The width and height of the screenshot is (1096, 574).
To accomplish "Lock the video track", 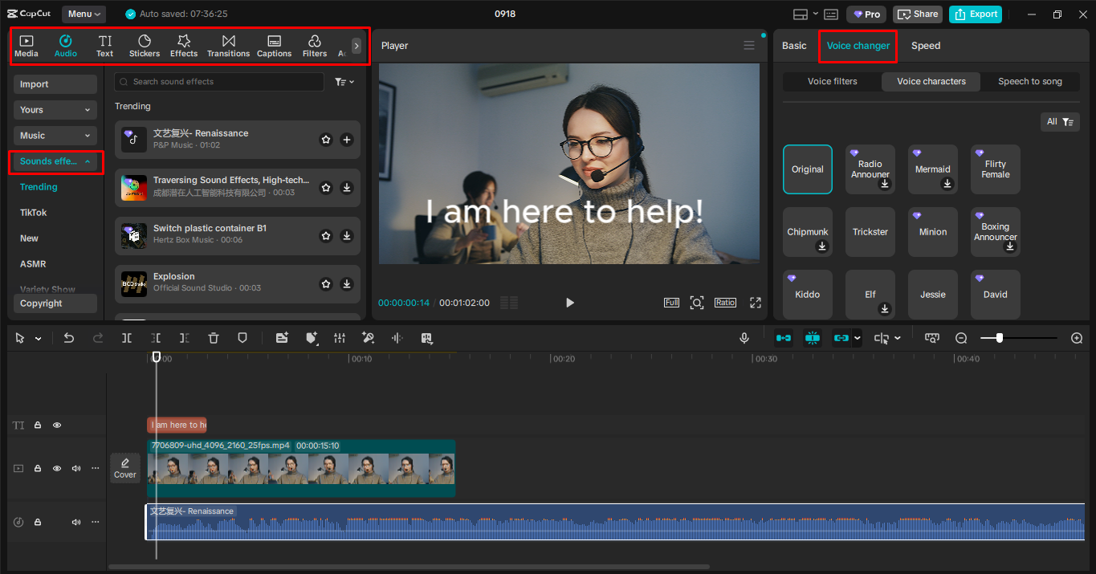I will (38, 468).
